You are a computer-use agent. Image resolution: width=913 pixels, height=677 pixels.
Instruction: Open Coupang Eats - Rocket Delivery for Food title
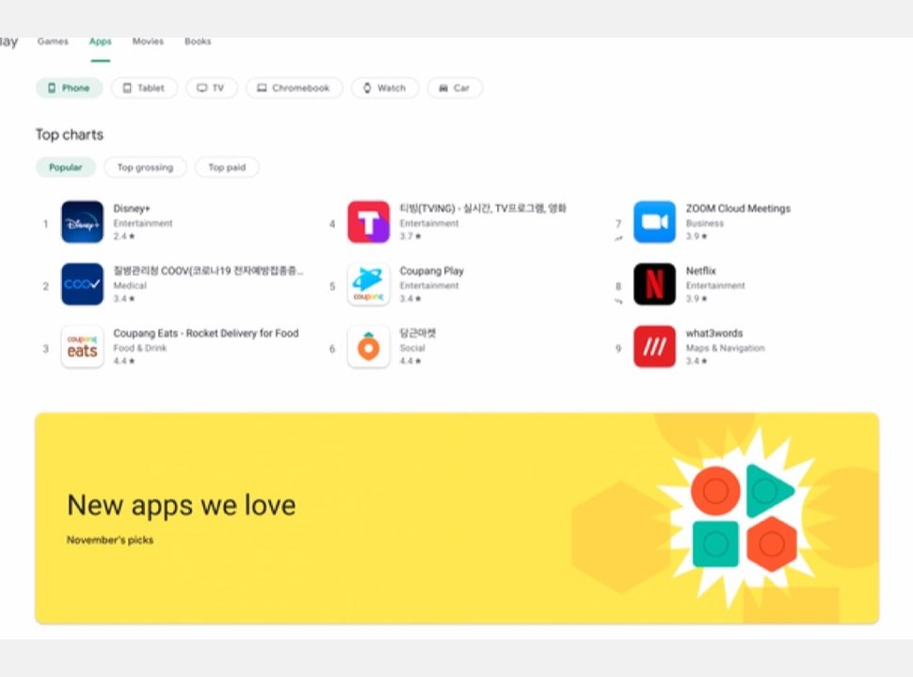pyautogui.click(x=206, y=333)
